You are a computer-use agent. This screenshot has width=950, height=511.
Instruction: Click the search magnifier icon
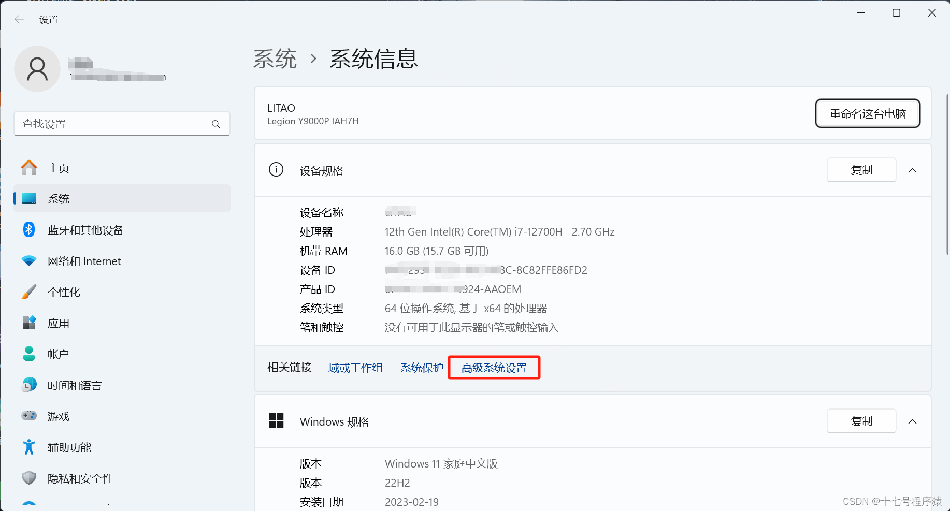pos(216,124)
